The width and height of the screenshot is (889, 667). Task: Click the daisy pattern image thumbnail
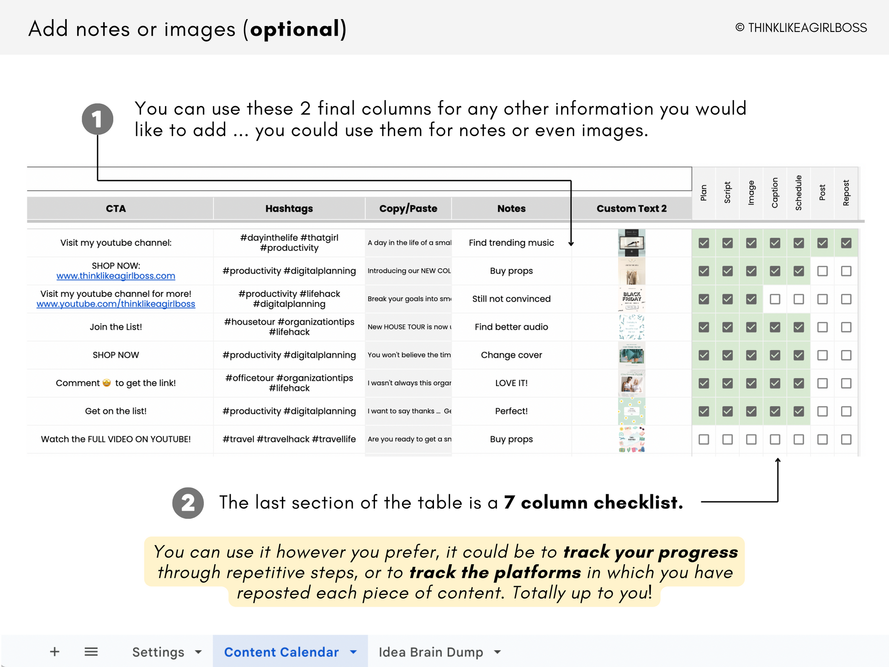pyautogui.click(x=631, y=411)
